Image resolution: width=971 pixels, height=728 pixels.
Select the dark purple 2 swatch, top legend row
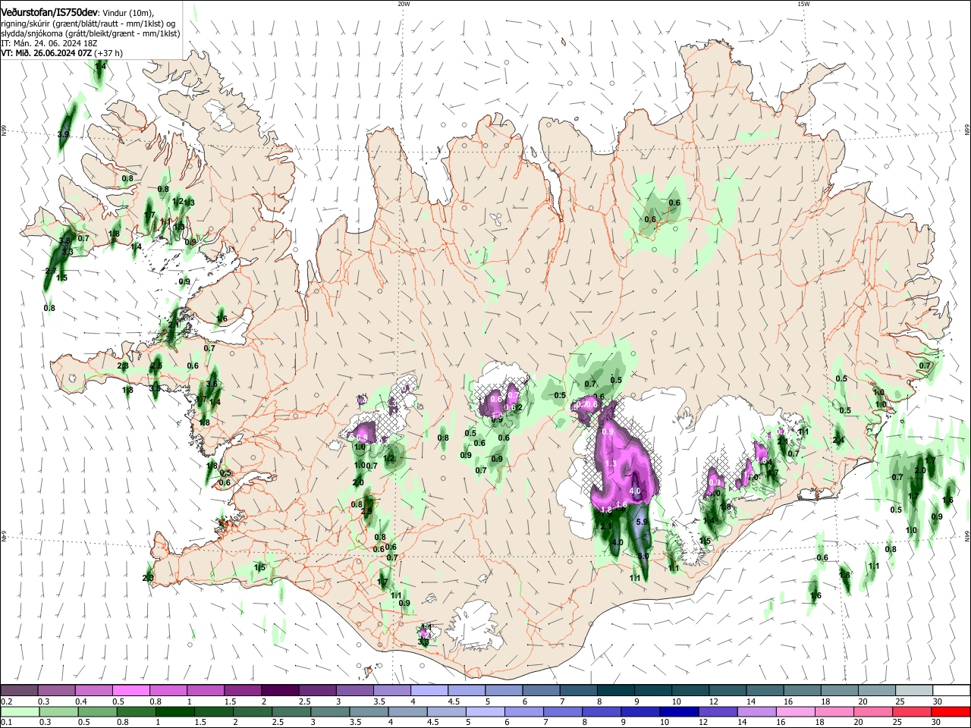pyautogui.click(x=280, y=691)
